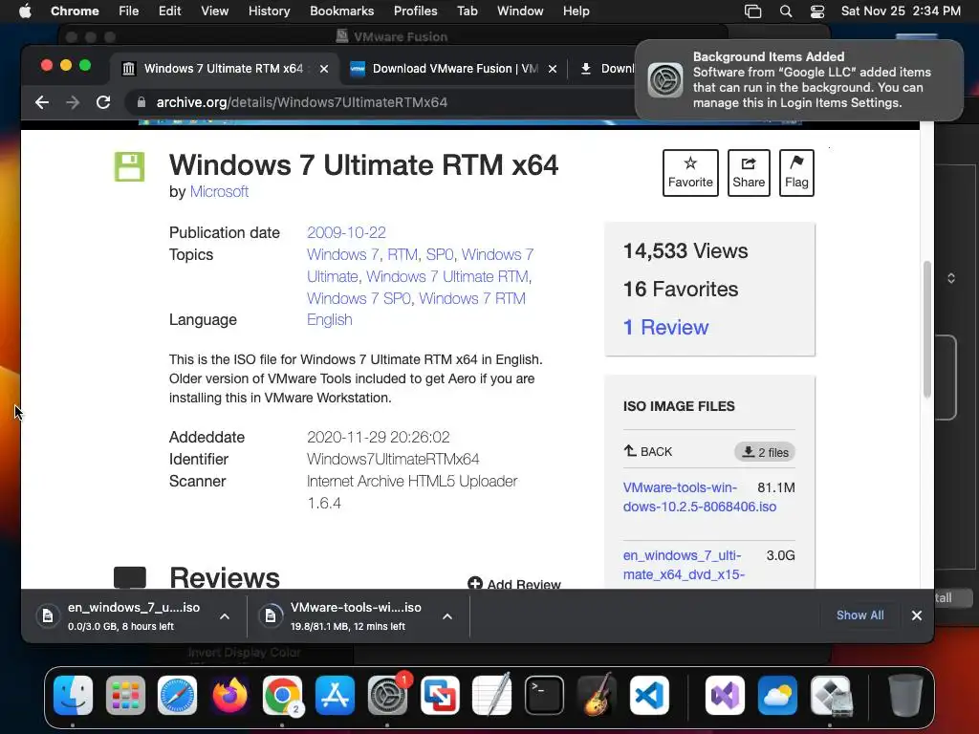Click the page vertical scrollbar
The width and height of the screenshot is (979, 734).
point(927,329)
